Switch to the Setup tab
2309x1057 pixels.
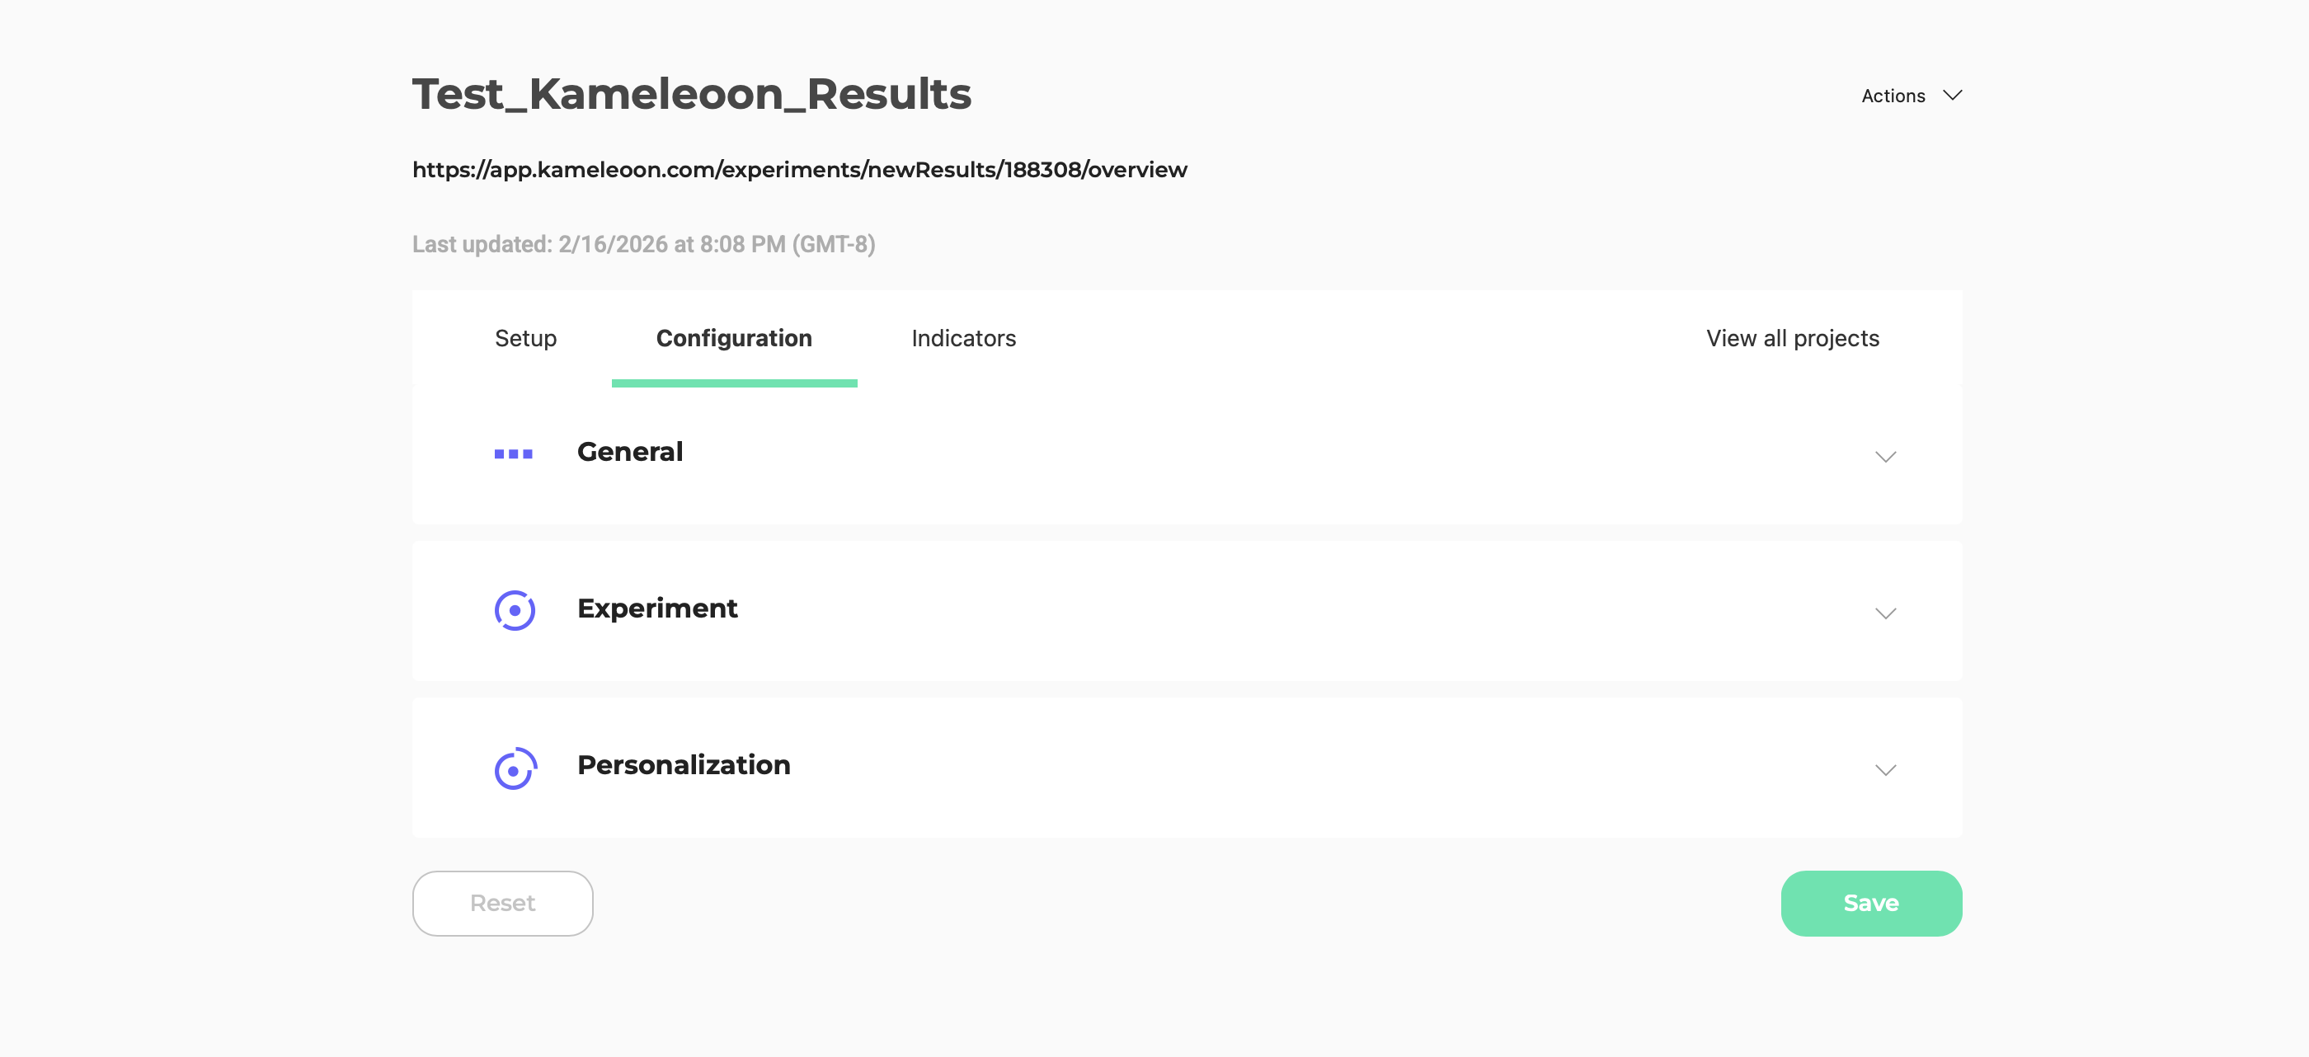[x=525, y=338]
